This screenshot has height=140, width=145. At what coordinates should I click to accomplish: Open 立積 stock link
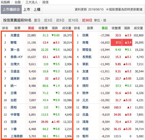[x=13, y=93]
